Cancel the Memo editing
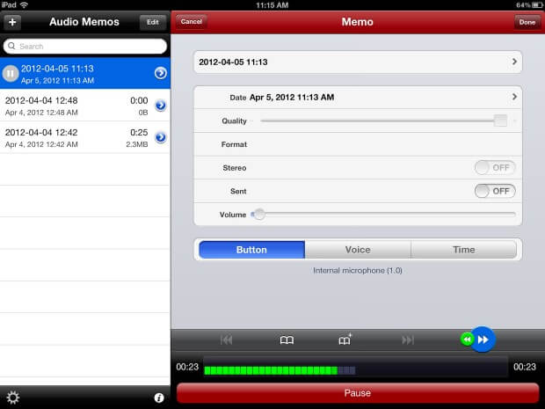 click(191, 22)
